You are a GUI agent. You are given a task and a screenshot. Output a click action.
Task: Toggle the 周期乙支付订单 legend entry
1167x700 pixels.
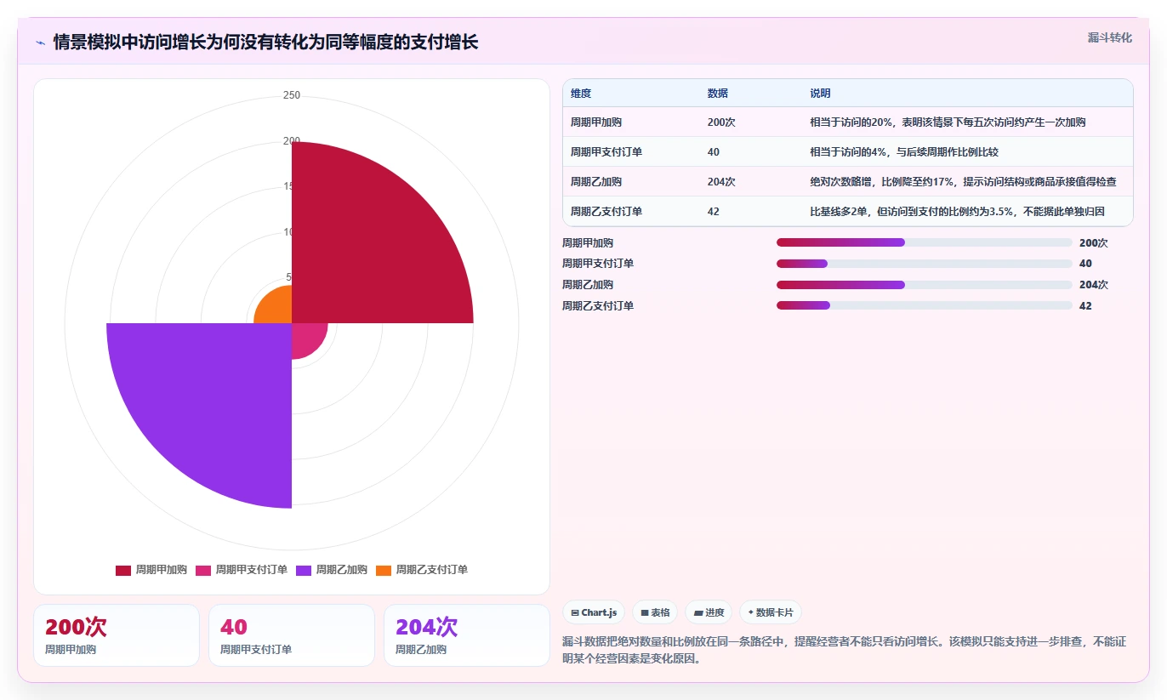pos(422,570)
